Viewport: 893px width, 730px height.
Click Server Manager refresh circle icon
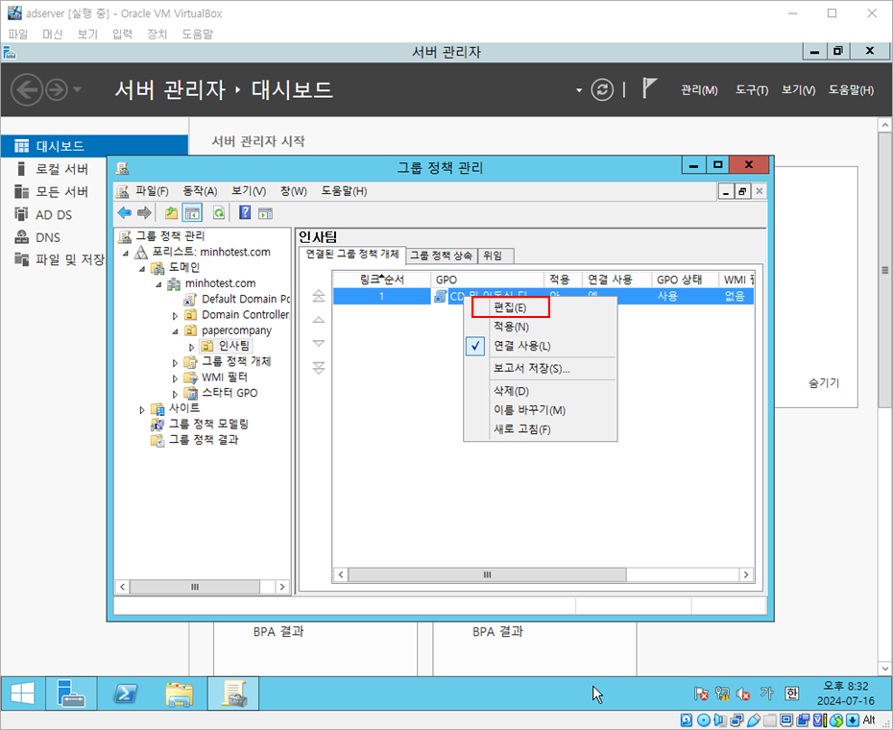coord(602,90)
